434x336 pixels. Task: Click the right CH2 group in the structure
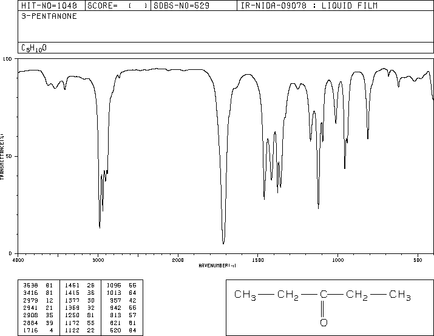pyautogui.click(x=357, y=295)
